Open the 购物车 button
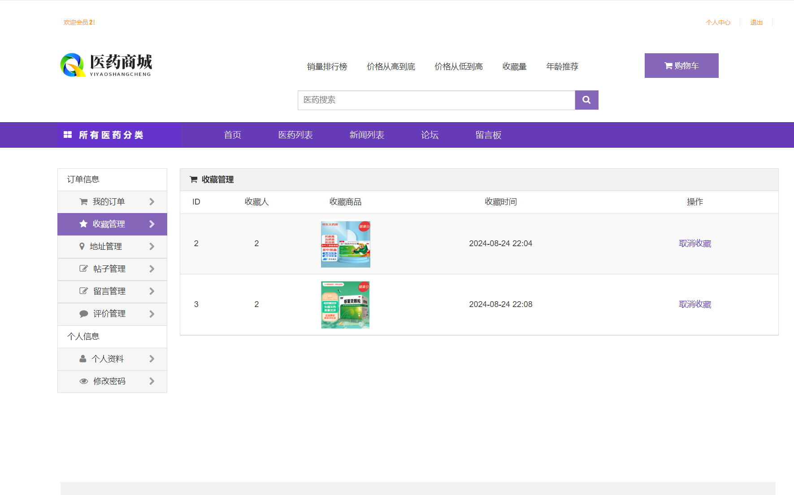This screenshot has width=794, height=495. [x=681, y=65]
